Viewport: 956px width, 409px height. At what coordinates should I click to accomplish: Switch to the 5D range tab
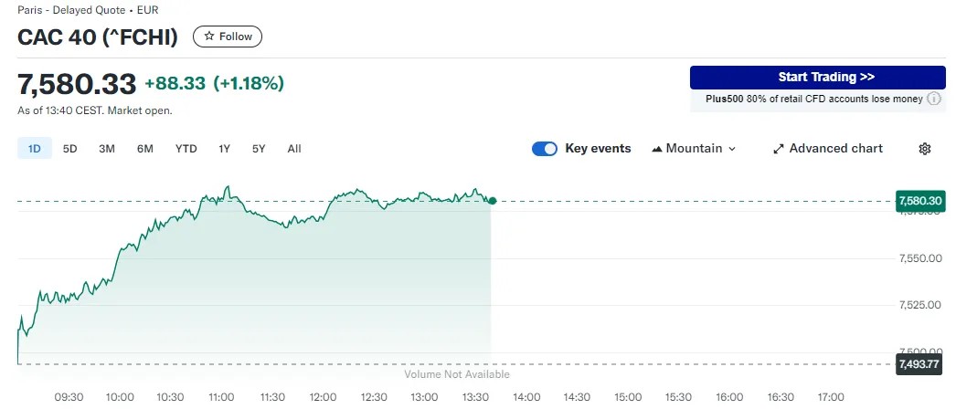point(70,149)
